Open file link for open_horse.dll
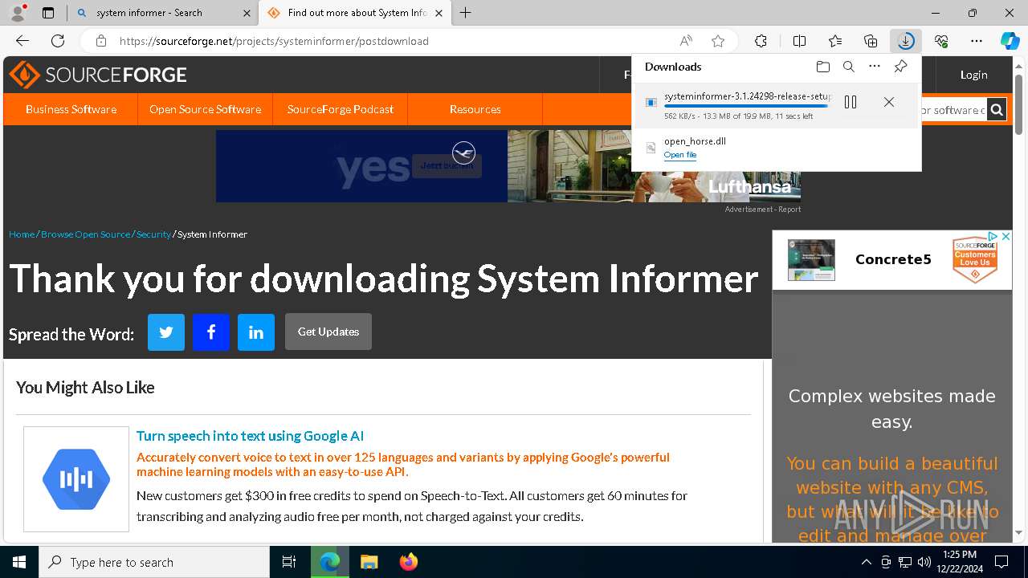This screenshot has height=578, width=1028. click(x=680, y=155)
